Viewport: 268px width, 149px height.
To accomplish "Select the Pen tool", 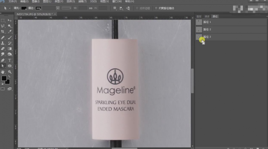I will pos(3,60).
